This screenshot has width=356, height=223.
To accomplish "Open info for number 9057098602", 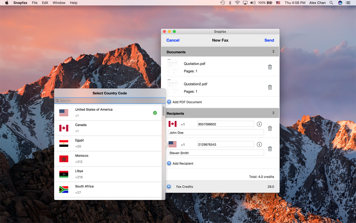I will 259,124.
